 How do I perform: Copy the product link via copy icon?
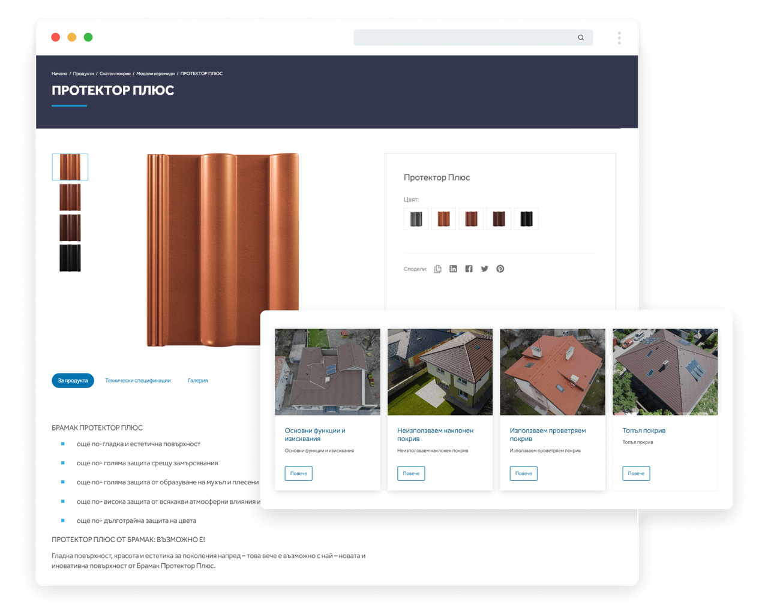pos(438,269)
